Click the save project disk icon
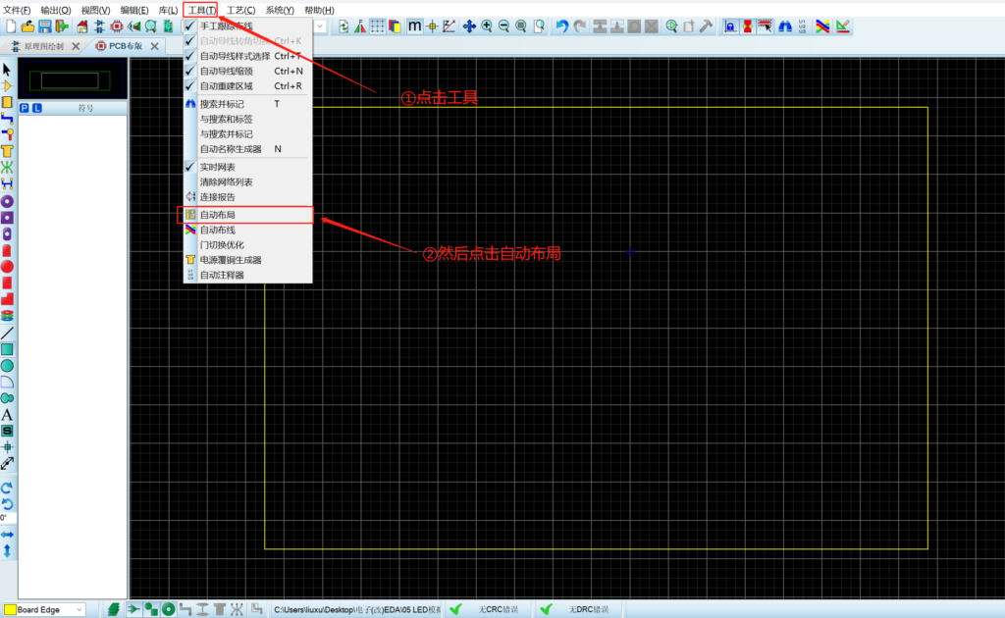Image resolution: width=1005 pixels, height=618 pixels. tap(45, 26)
